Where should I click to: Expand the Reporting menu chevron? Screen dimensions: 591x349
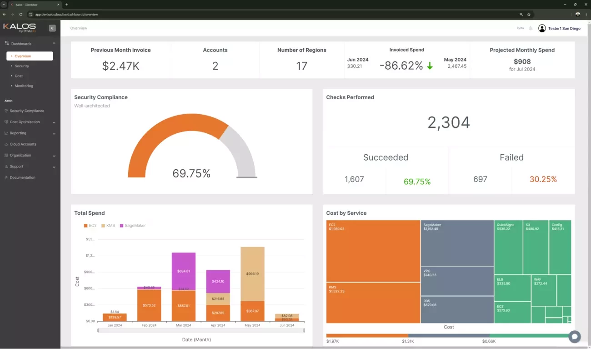[x=54, y=134]
